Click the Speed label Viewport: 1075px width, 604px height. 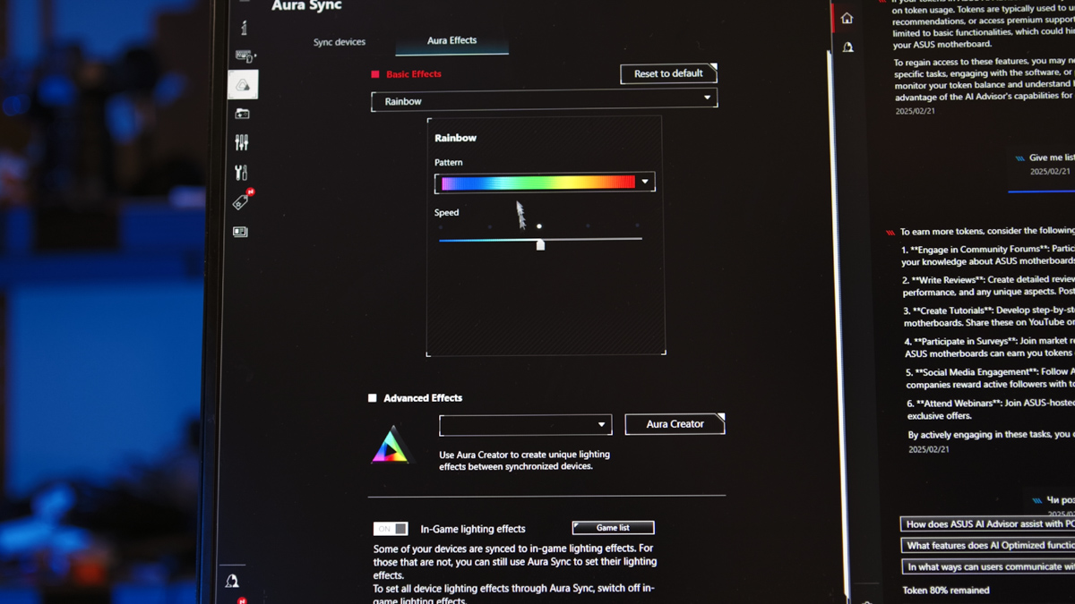click(446, 213)
